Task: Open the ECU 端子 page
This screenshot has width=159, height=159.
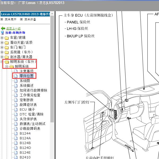Action: coord(27,109)
